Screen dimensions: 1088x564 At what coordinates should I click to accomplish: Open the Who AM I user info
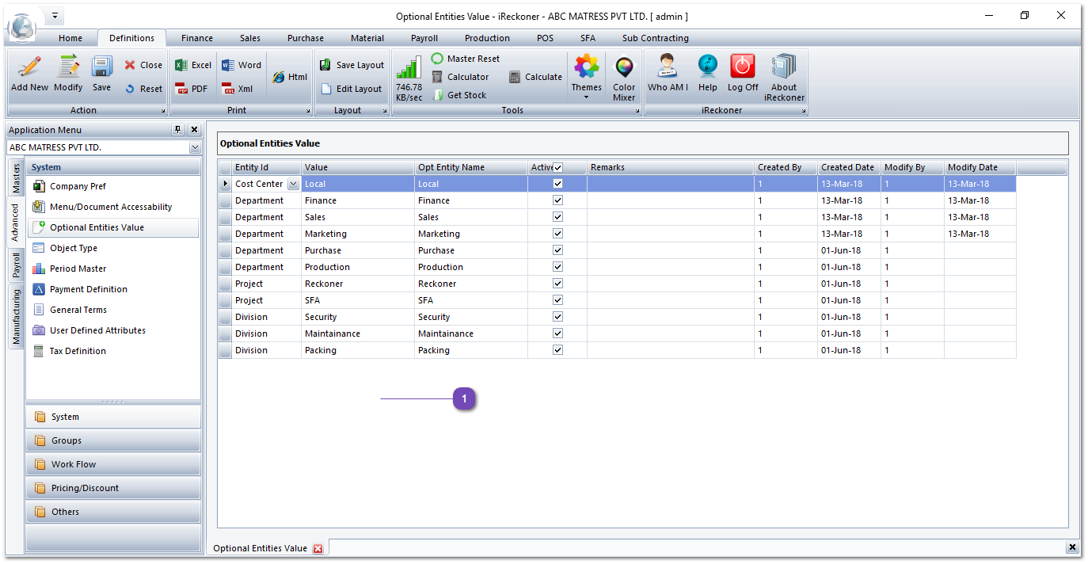[668, 68]
